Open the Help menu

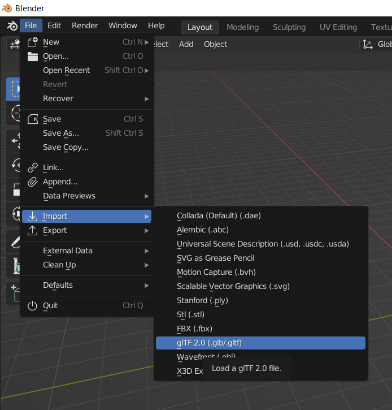[x=156, y=25]
